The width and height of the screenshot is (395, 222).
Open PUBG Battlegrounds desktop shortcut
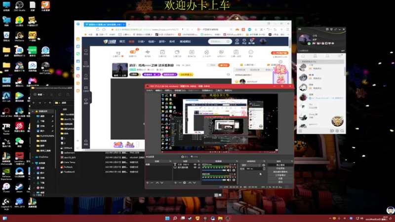(x=45, y=68)
